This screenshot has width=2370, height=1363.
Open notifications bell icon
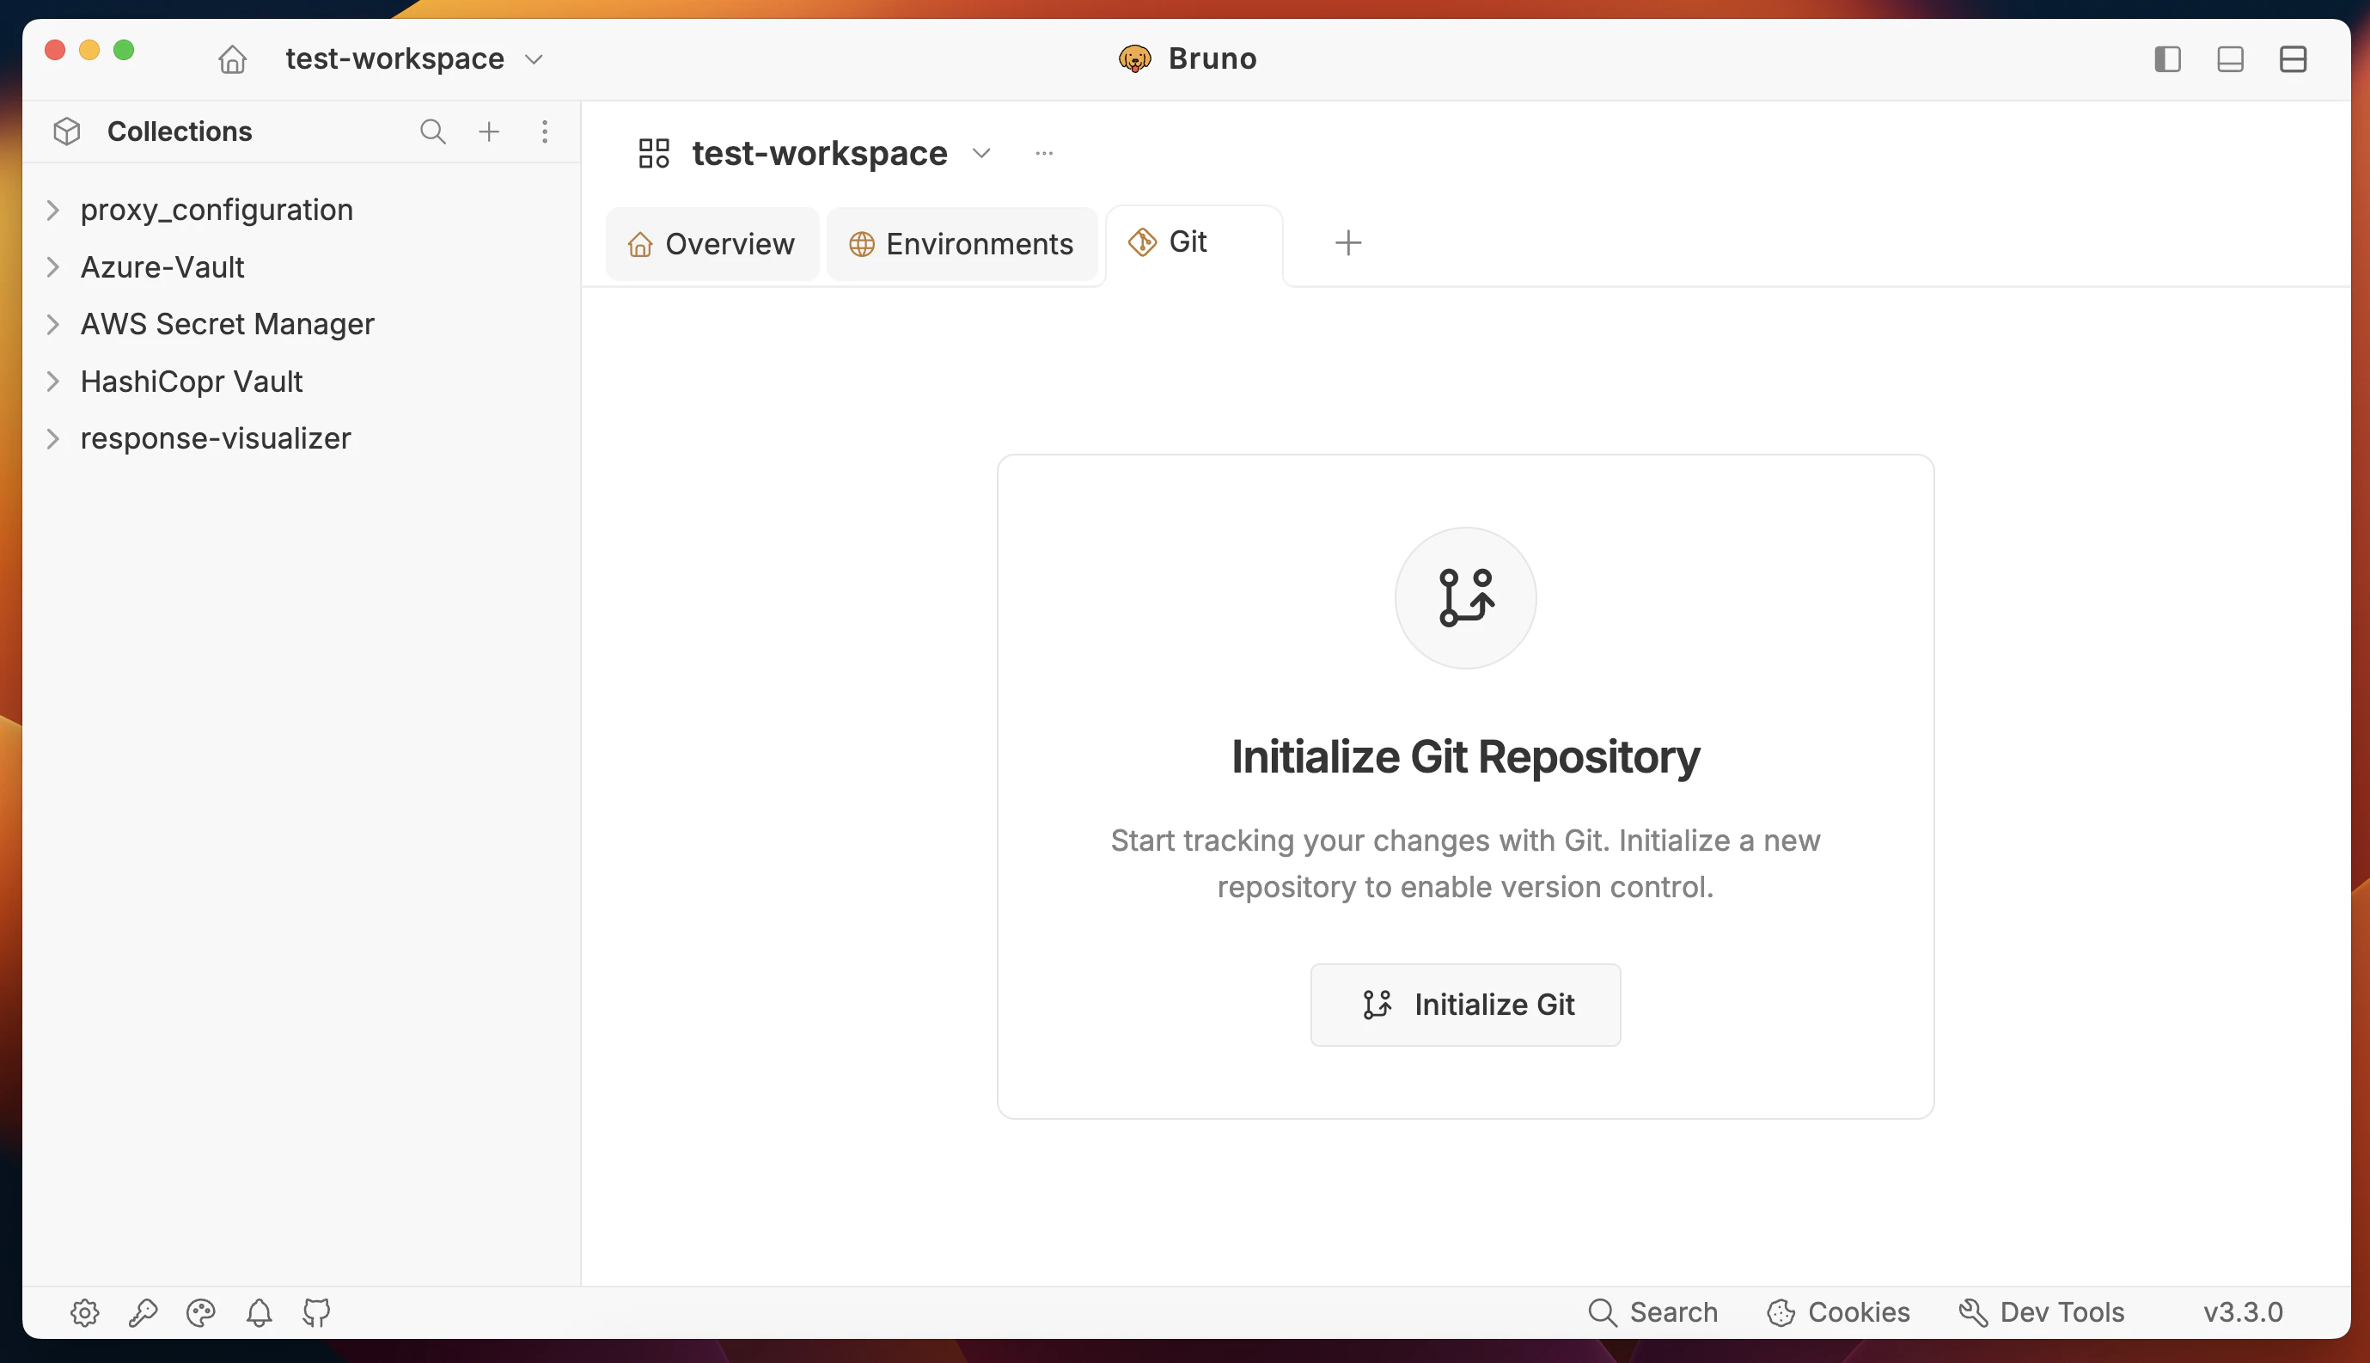click(260, 1312)
